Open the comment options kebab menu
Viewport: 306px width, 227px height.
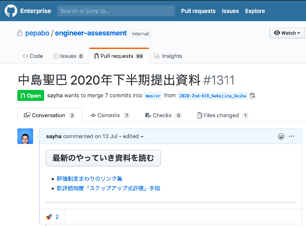(x=291, y=136)
